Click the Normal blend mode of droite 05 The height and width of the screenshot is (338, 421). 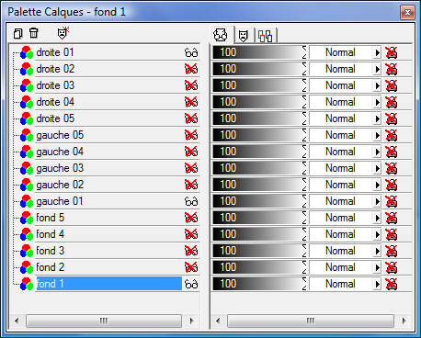pos(340,118)
